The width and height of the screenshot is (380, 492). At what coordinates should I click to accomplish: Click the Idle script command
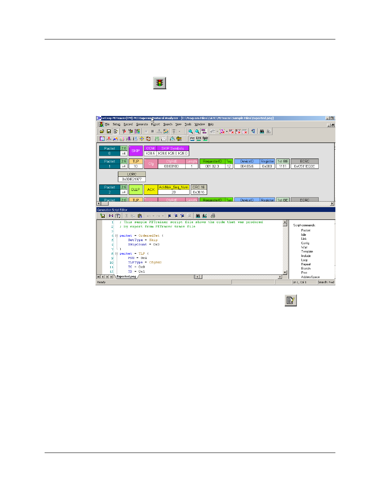304,235
